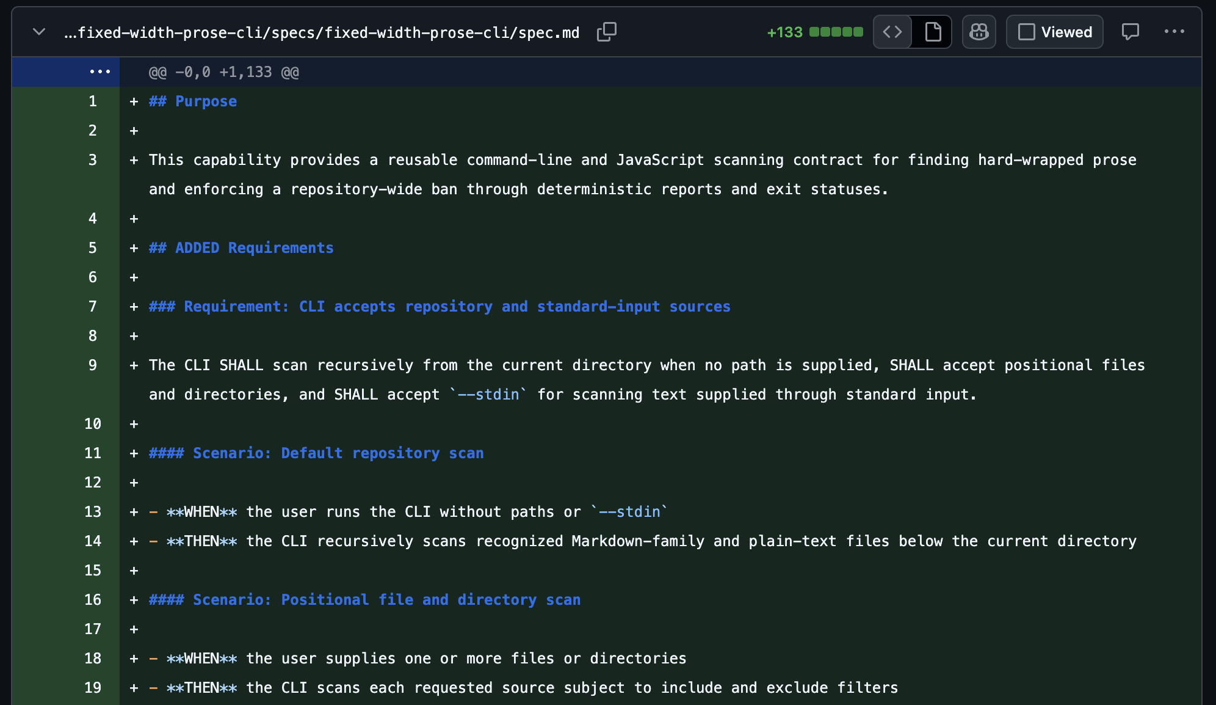Open Copilot for this file
This screenshot has height=705, width=1216.
(x=979, y=32)
